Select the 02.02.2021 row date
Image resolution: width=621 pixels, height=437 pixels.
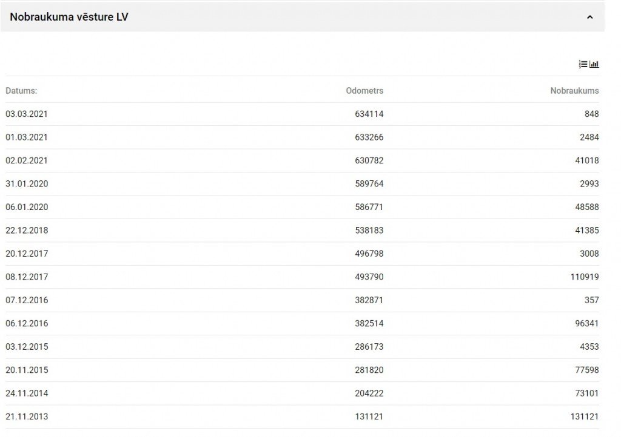[27, 160]
